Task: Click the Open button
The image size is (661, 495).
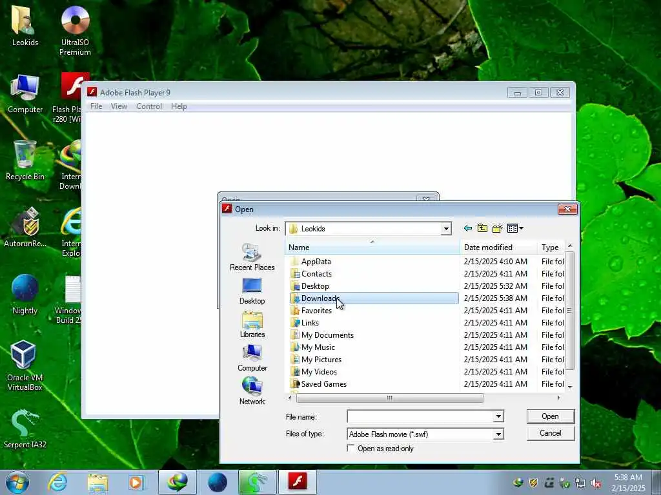Action: coord(550,416)
